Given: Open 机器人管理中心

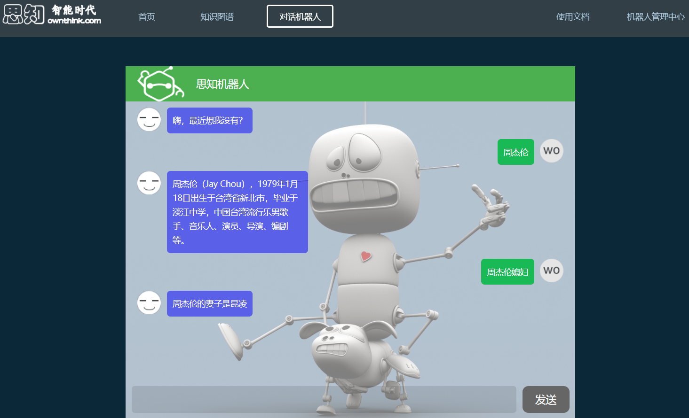Looking at the screenshot, I should [656, 17].
